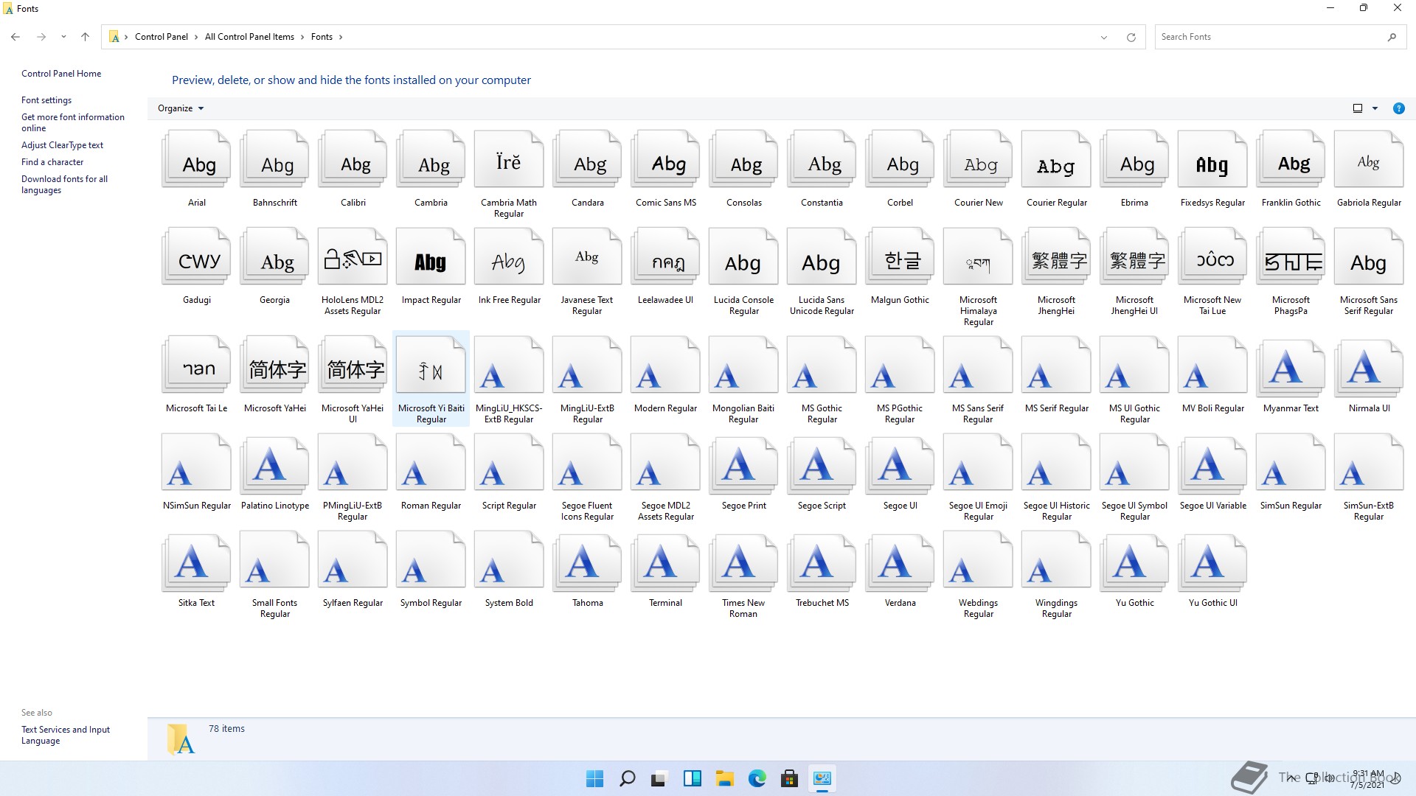1416x796 pixels.
Task: Open Text Services and Input Language
Action: (x=66, y=735)
